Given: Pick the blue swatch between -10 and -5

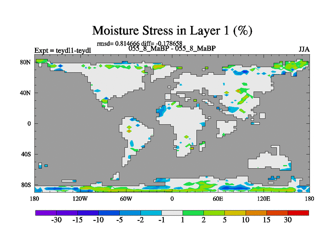Looking at the screenshot, I should [x=109, y=213].
